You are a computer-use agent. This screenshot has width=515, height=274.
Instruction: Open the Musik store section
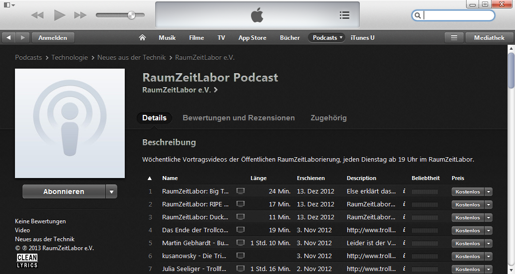coord(167,38)
